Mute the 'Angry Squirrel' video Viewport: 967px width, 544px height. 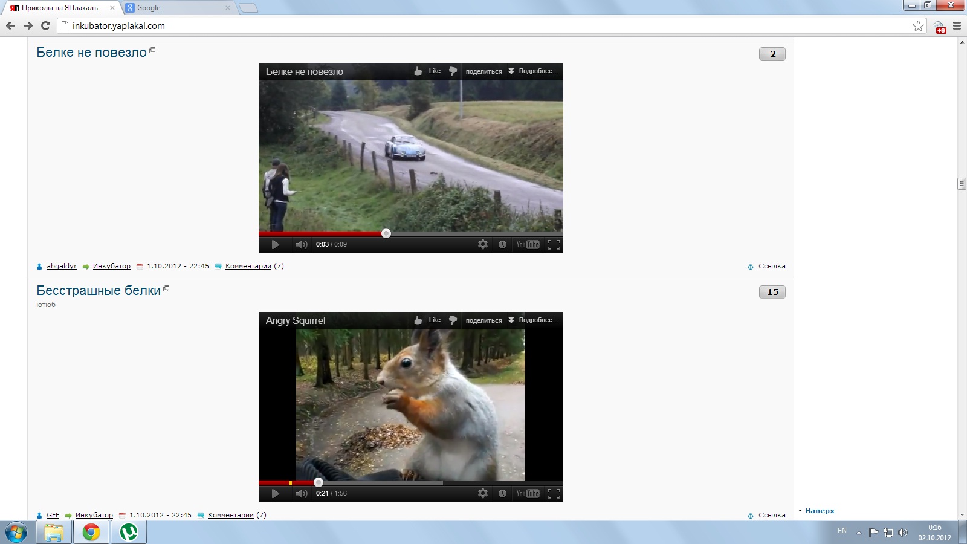point(301,493)
